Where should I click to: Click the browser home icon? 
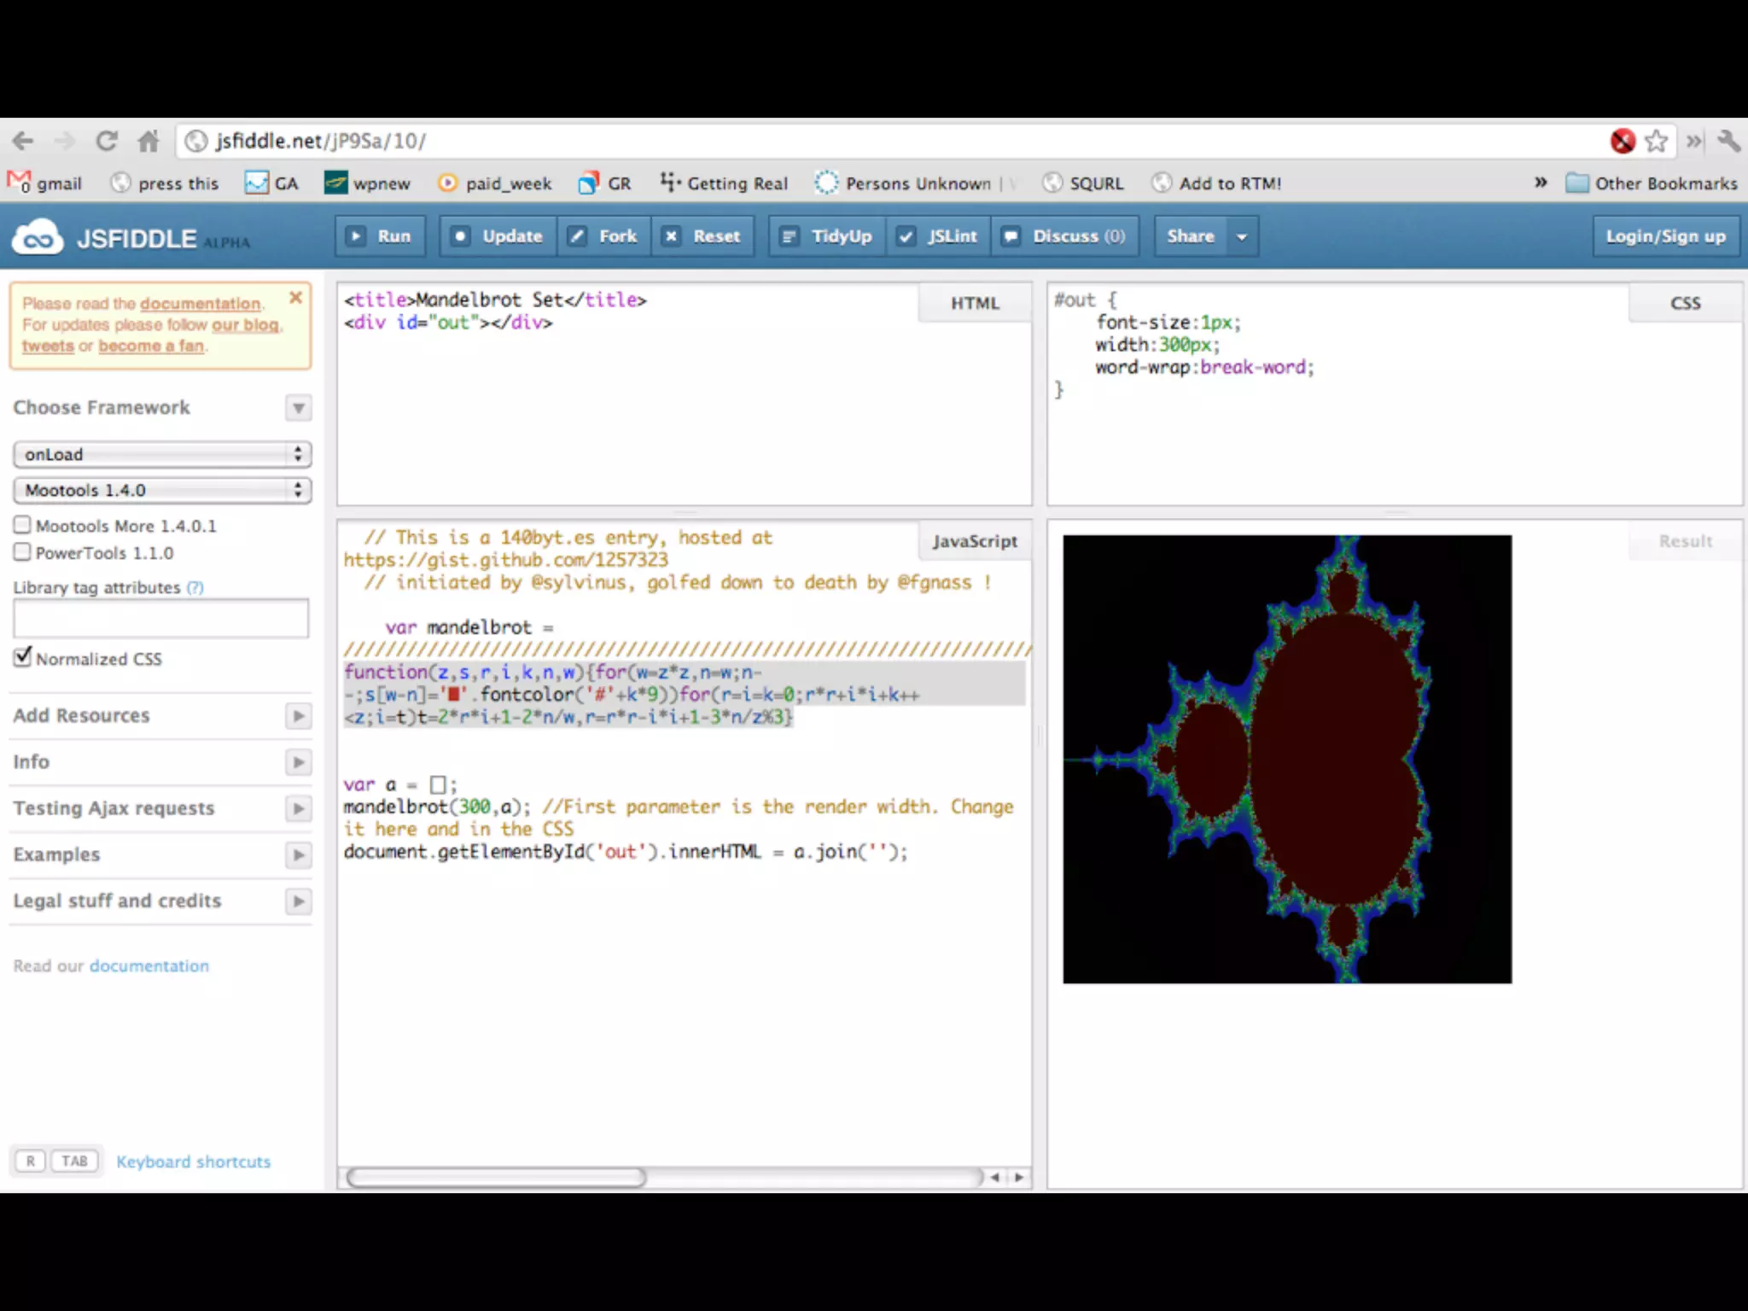[149, 141]
